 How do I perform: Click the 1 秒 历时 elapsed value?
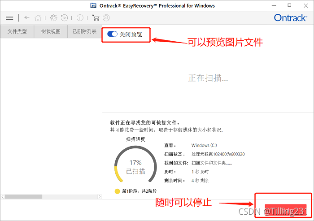[x=200, y=172]
